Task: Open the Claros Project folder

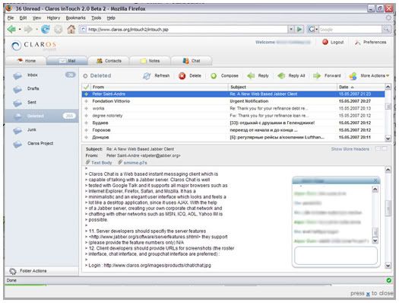Action: click(x=40, y=143)
